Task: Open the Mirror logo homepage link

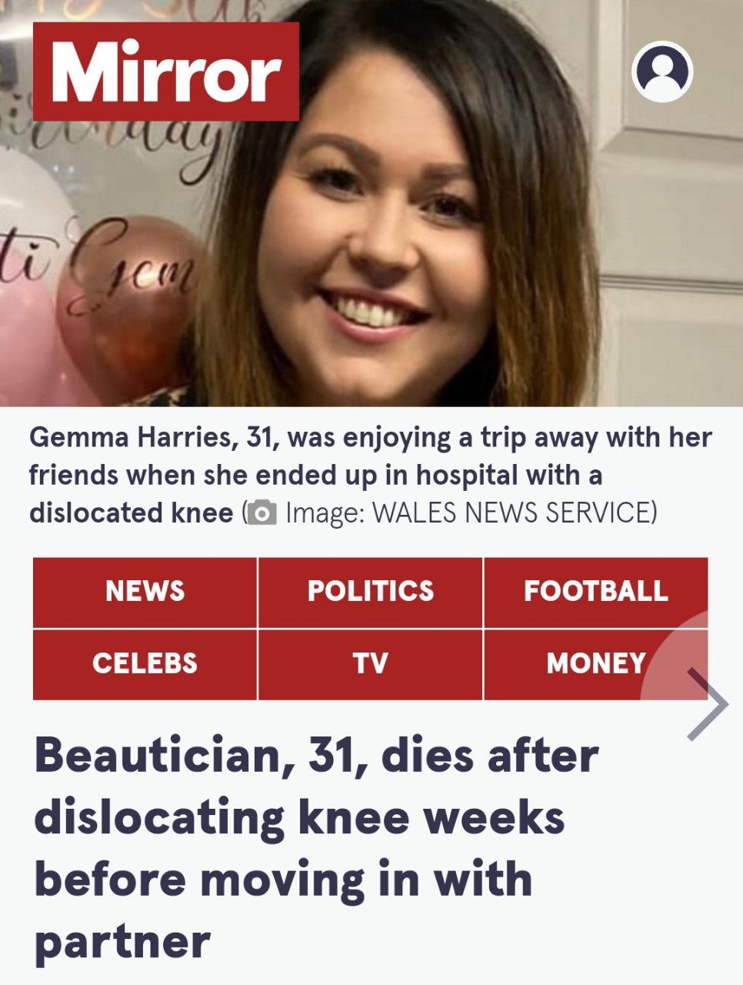Action: coord(165,72)
